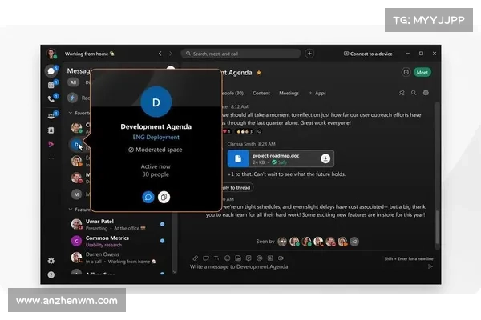Click your profile avatar at top left
The height and width of the screenshot is (320, 481).
pos(51,54)
